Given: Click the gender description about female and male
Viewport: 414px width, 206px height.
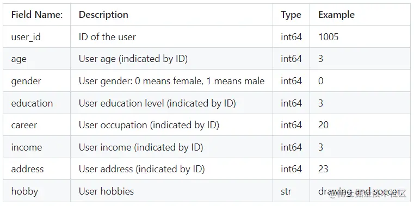Looking at the screenshot, I should [x=171, y=81].
